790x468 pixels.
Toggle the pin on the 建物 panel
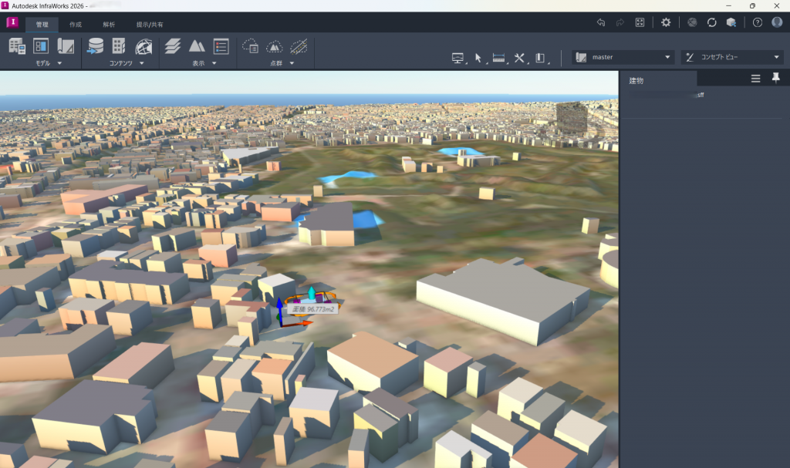click(775, 79)
